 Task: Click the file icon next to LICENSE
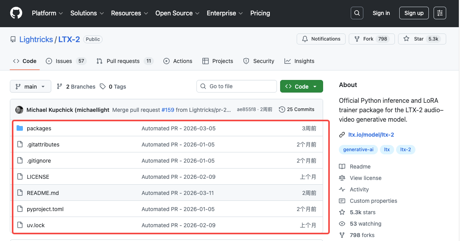tap(20, 176)
